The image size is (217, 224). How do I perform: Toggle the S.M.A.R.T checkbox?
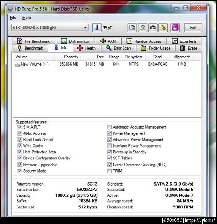pos(20,127)
